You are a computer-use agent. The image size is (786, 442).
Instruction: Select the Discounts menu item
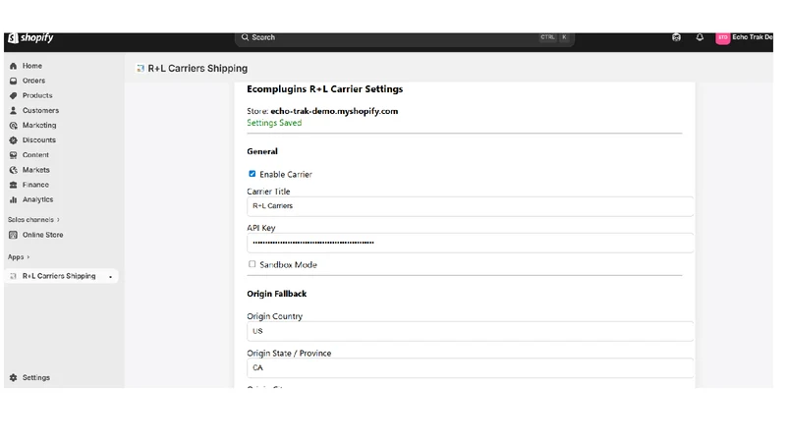39,140
